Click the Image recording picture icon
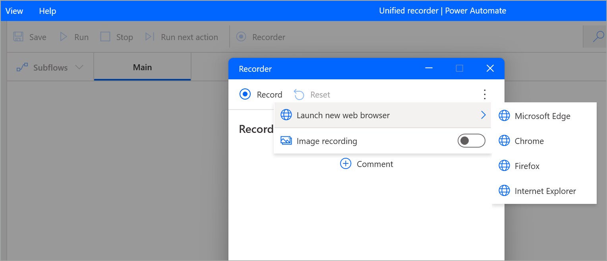The height and width of the screenshot is (261, 607). pos(286,141)
